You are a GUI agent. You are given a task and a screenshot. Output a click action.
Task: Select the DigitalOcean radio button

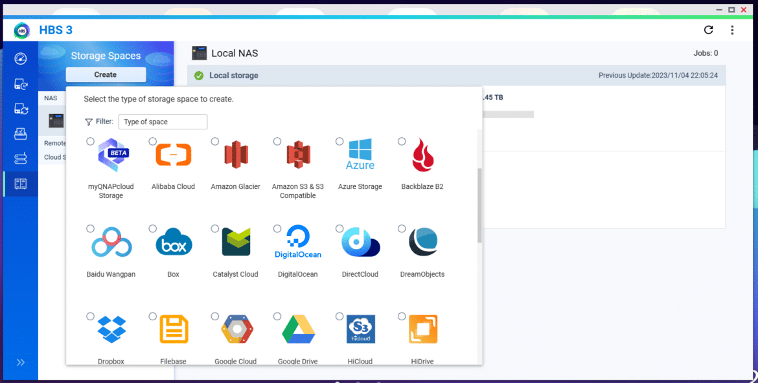coord(277,229)
